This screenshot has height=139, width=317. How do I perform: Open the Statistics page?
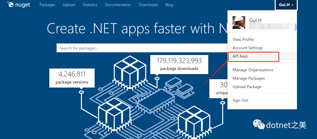pos(90,5)
